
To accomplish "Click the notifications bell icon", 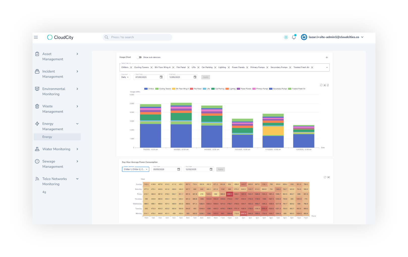I will pyautogui.click(x=294, y=37).
